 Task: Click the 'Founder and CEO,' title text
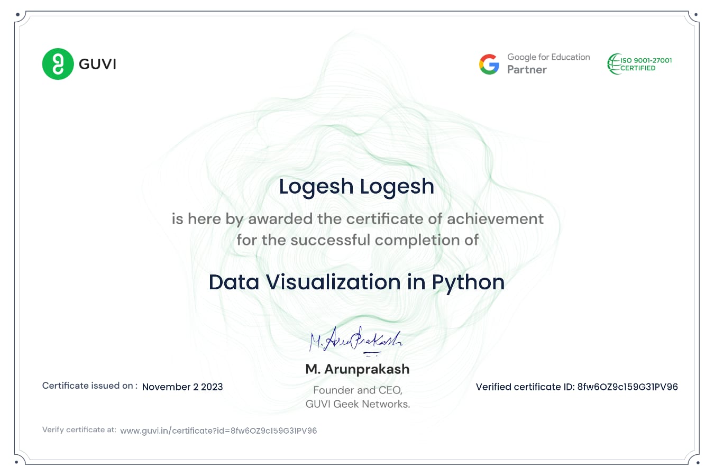click(358, 390)
